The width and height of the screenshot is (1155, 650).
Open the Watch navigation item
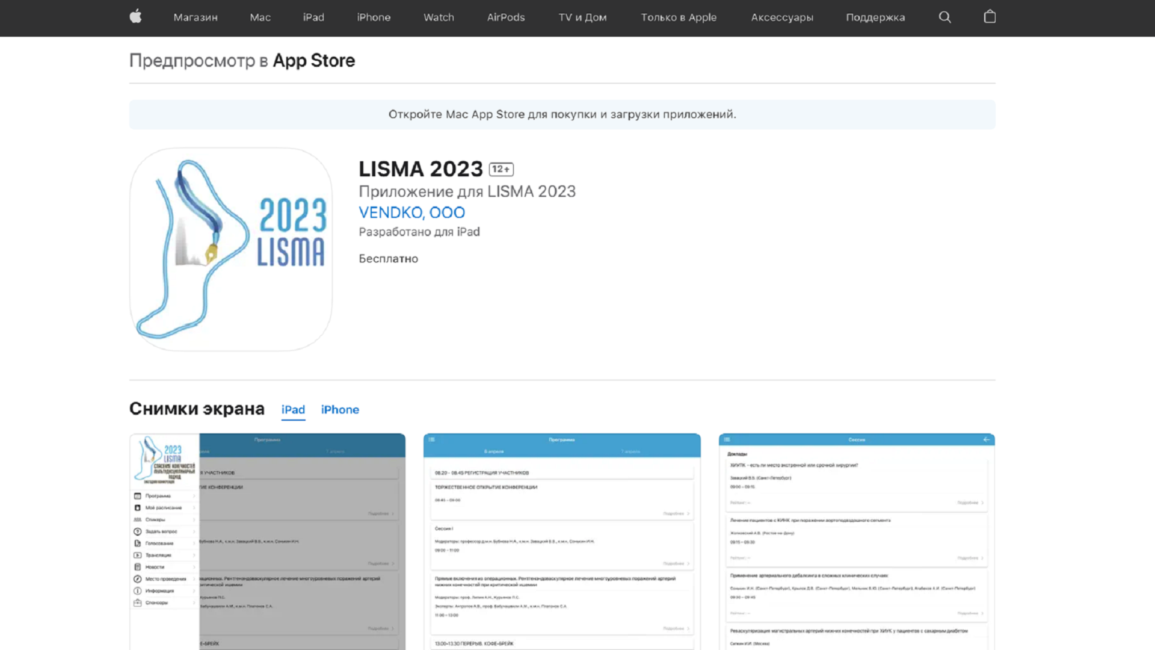[x=439, y=17]
